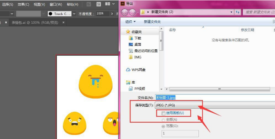
Task: Click the WPS网盘 cloud icon
Action: click(x=128, y=70)
